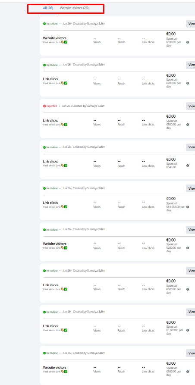
Task: Select info icon next to €1,000.00 per day
Action: click(x=188, y=330)
